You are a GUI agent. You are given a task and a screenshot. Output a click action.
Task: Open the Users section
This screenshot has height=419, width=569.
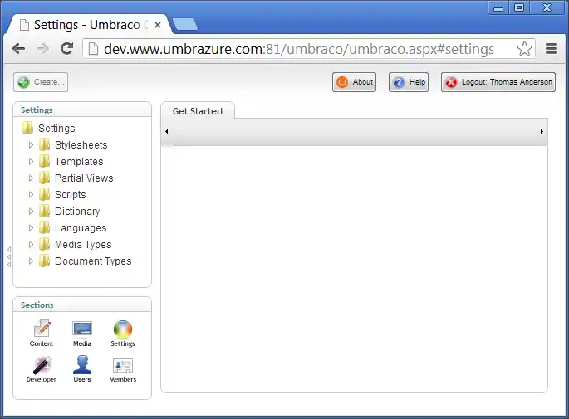point(82,369)
